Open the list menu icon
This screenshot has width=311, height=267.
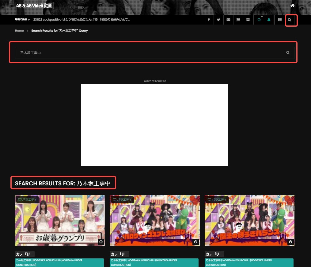click(x=280, y=20)
